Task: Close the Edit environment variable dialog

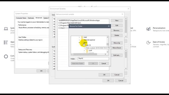Action: [x=122, y=14]
